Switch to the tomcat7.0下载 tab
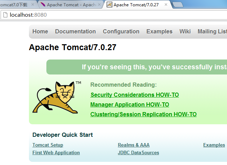The height and width of the screenshot is (165, 227). point(14,5)
